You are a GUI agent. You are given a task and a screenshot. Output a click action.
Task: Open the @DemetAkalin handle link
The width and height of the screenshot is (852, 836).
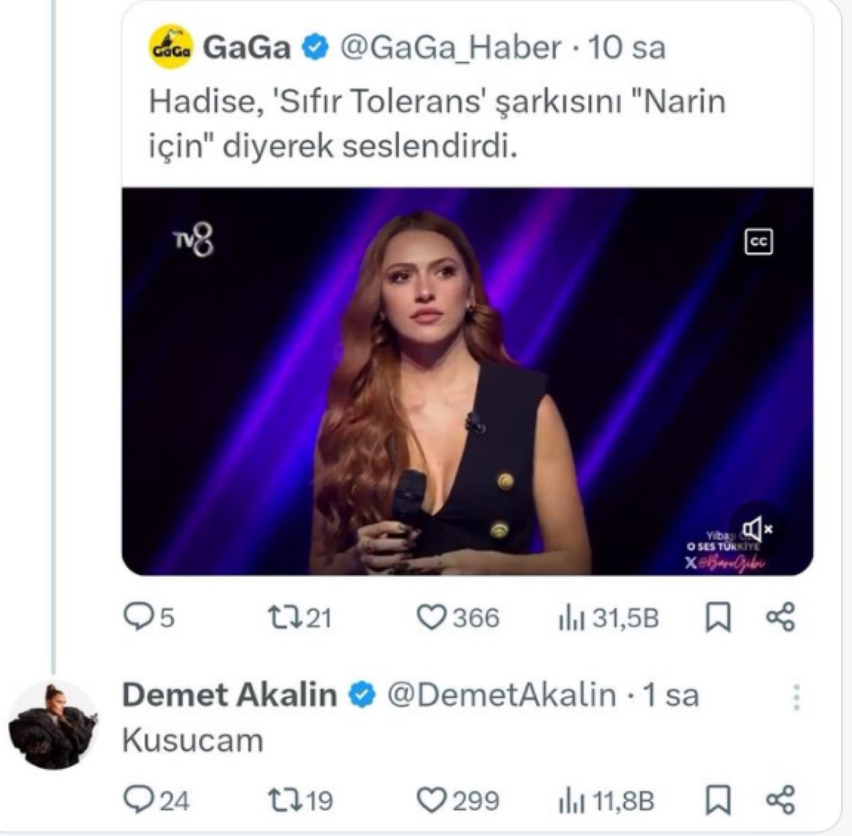[501, 695]
